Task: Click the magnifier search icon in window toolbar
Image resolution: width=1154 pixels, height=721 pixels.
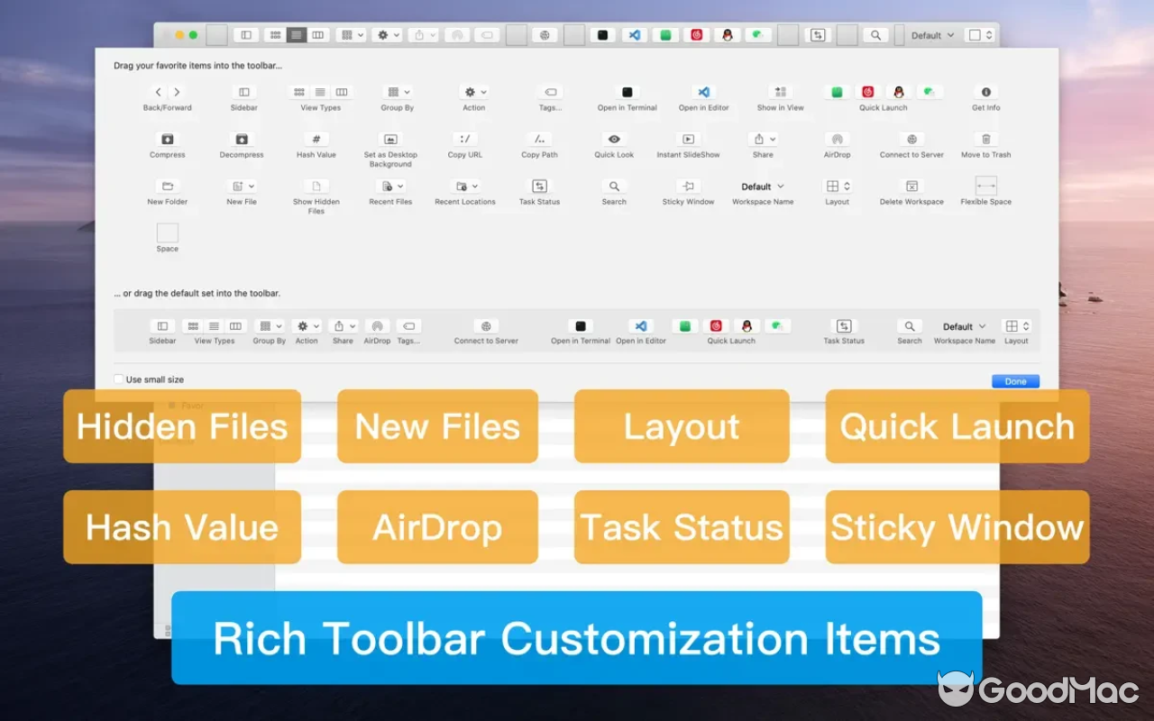Action: click(x=875, y=35)
